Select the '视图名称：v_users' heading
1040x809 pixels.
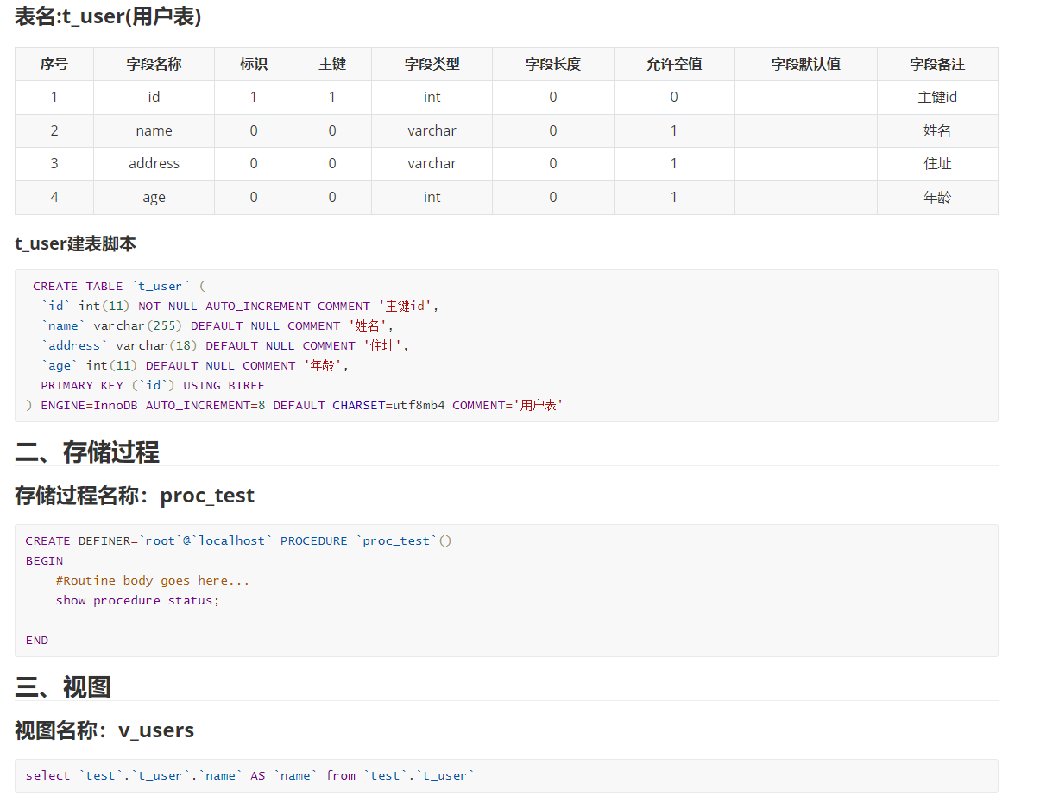click(104, 730)
